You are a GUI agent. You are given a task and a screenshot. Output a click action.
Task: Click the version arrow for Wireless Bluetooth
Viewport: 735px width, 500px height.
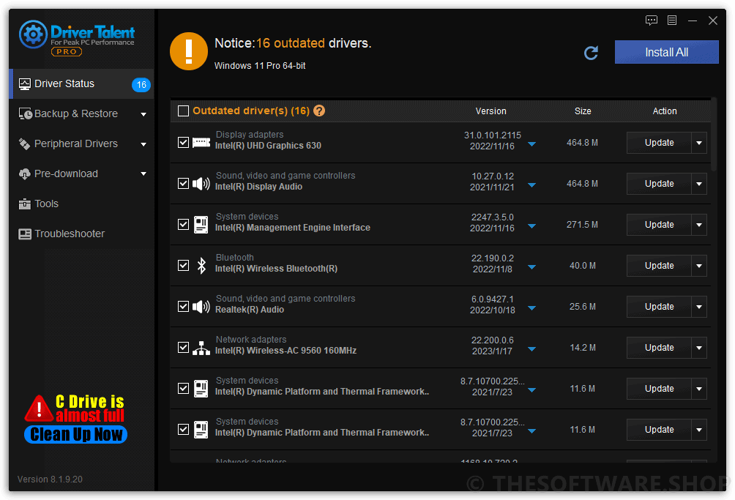pos(531,267)
